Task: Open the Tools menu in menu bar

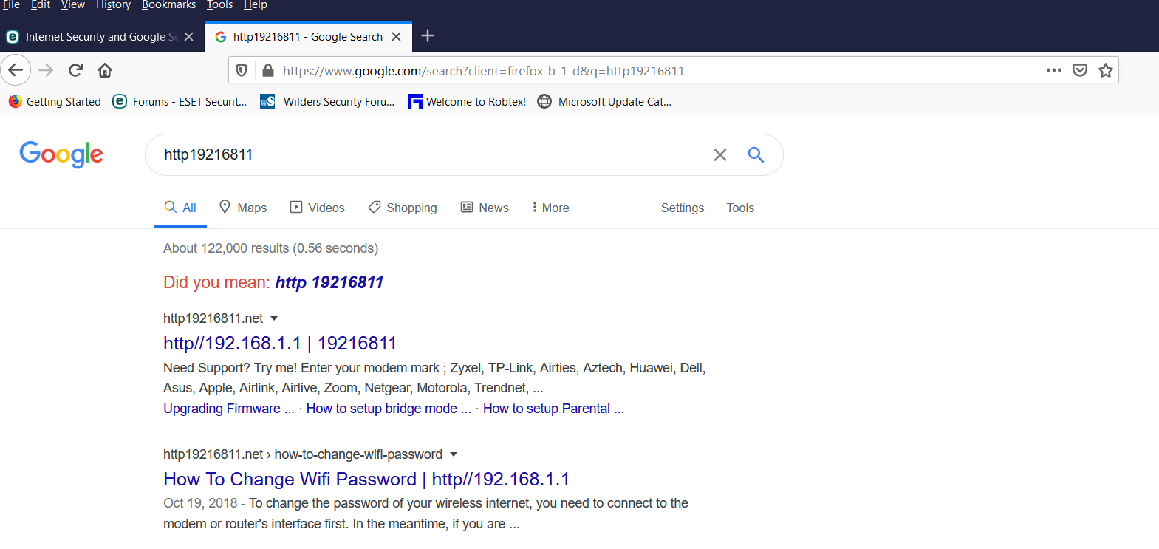Action: point(219,5)
